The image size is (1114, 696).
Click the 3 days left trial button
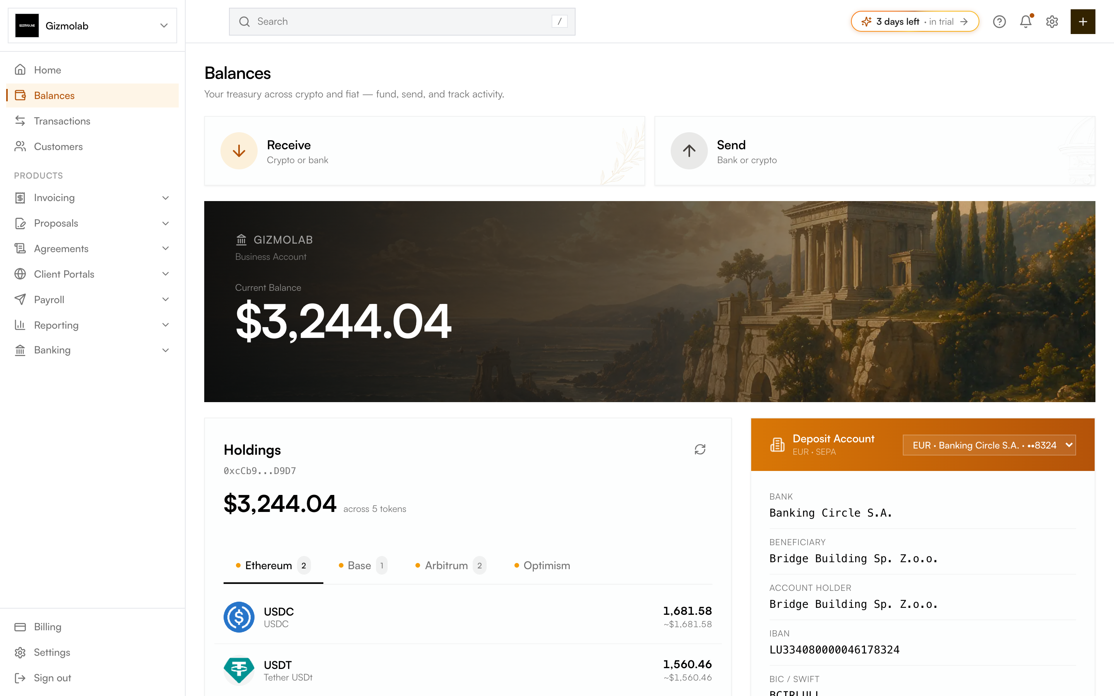coord(915,22)
